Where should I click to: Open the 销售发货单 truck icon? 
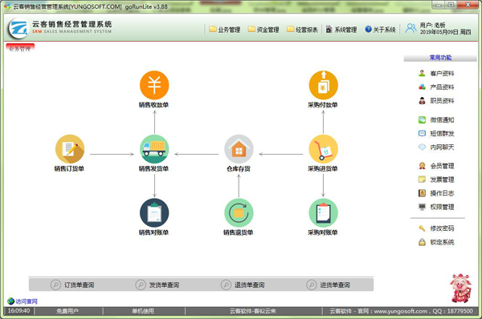pos(154,149)
